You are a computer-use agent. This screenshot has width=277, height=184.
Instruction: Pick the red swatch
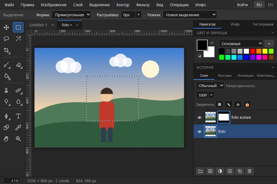click(253, 51)
